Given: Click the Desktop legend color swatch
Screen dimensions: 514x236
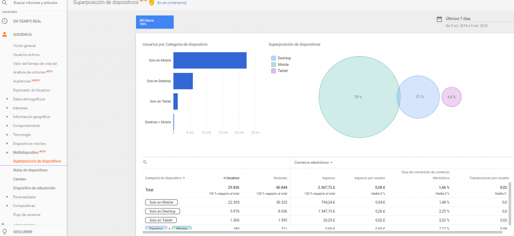Looking at the screenshot, I should pos(274,58).
